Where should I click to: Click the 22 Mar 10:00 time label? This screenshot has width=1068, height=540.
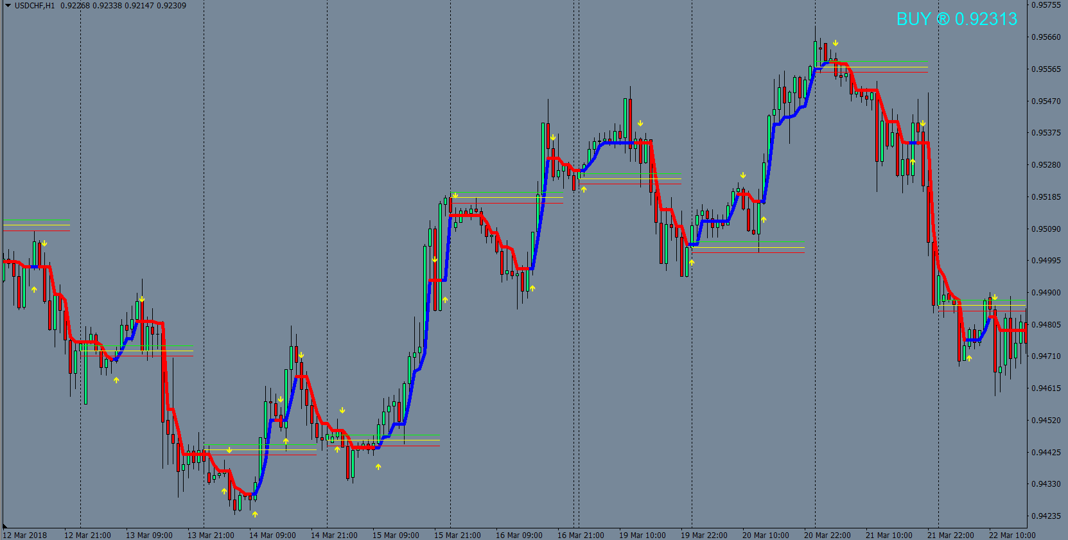(x=1012, y=535)
